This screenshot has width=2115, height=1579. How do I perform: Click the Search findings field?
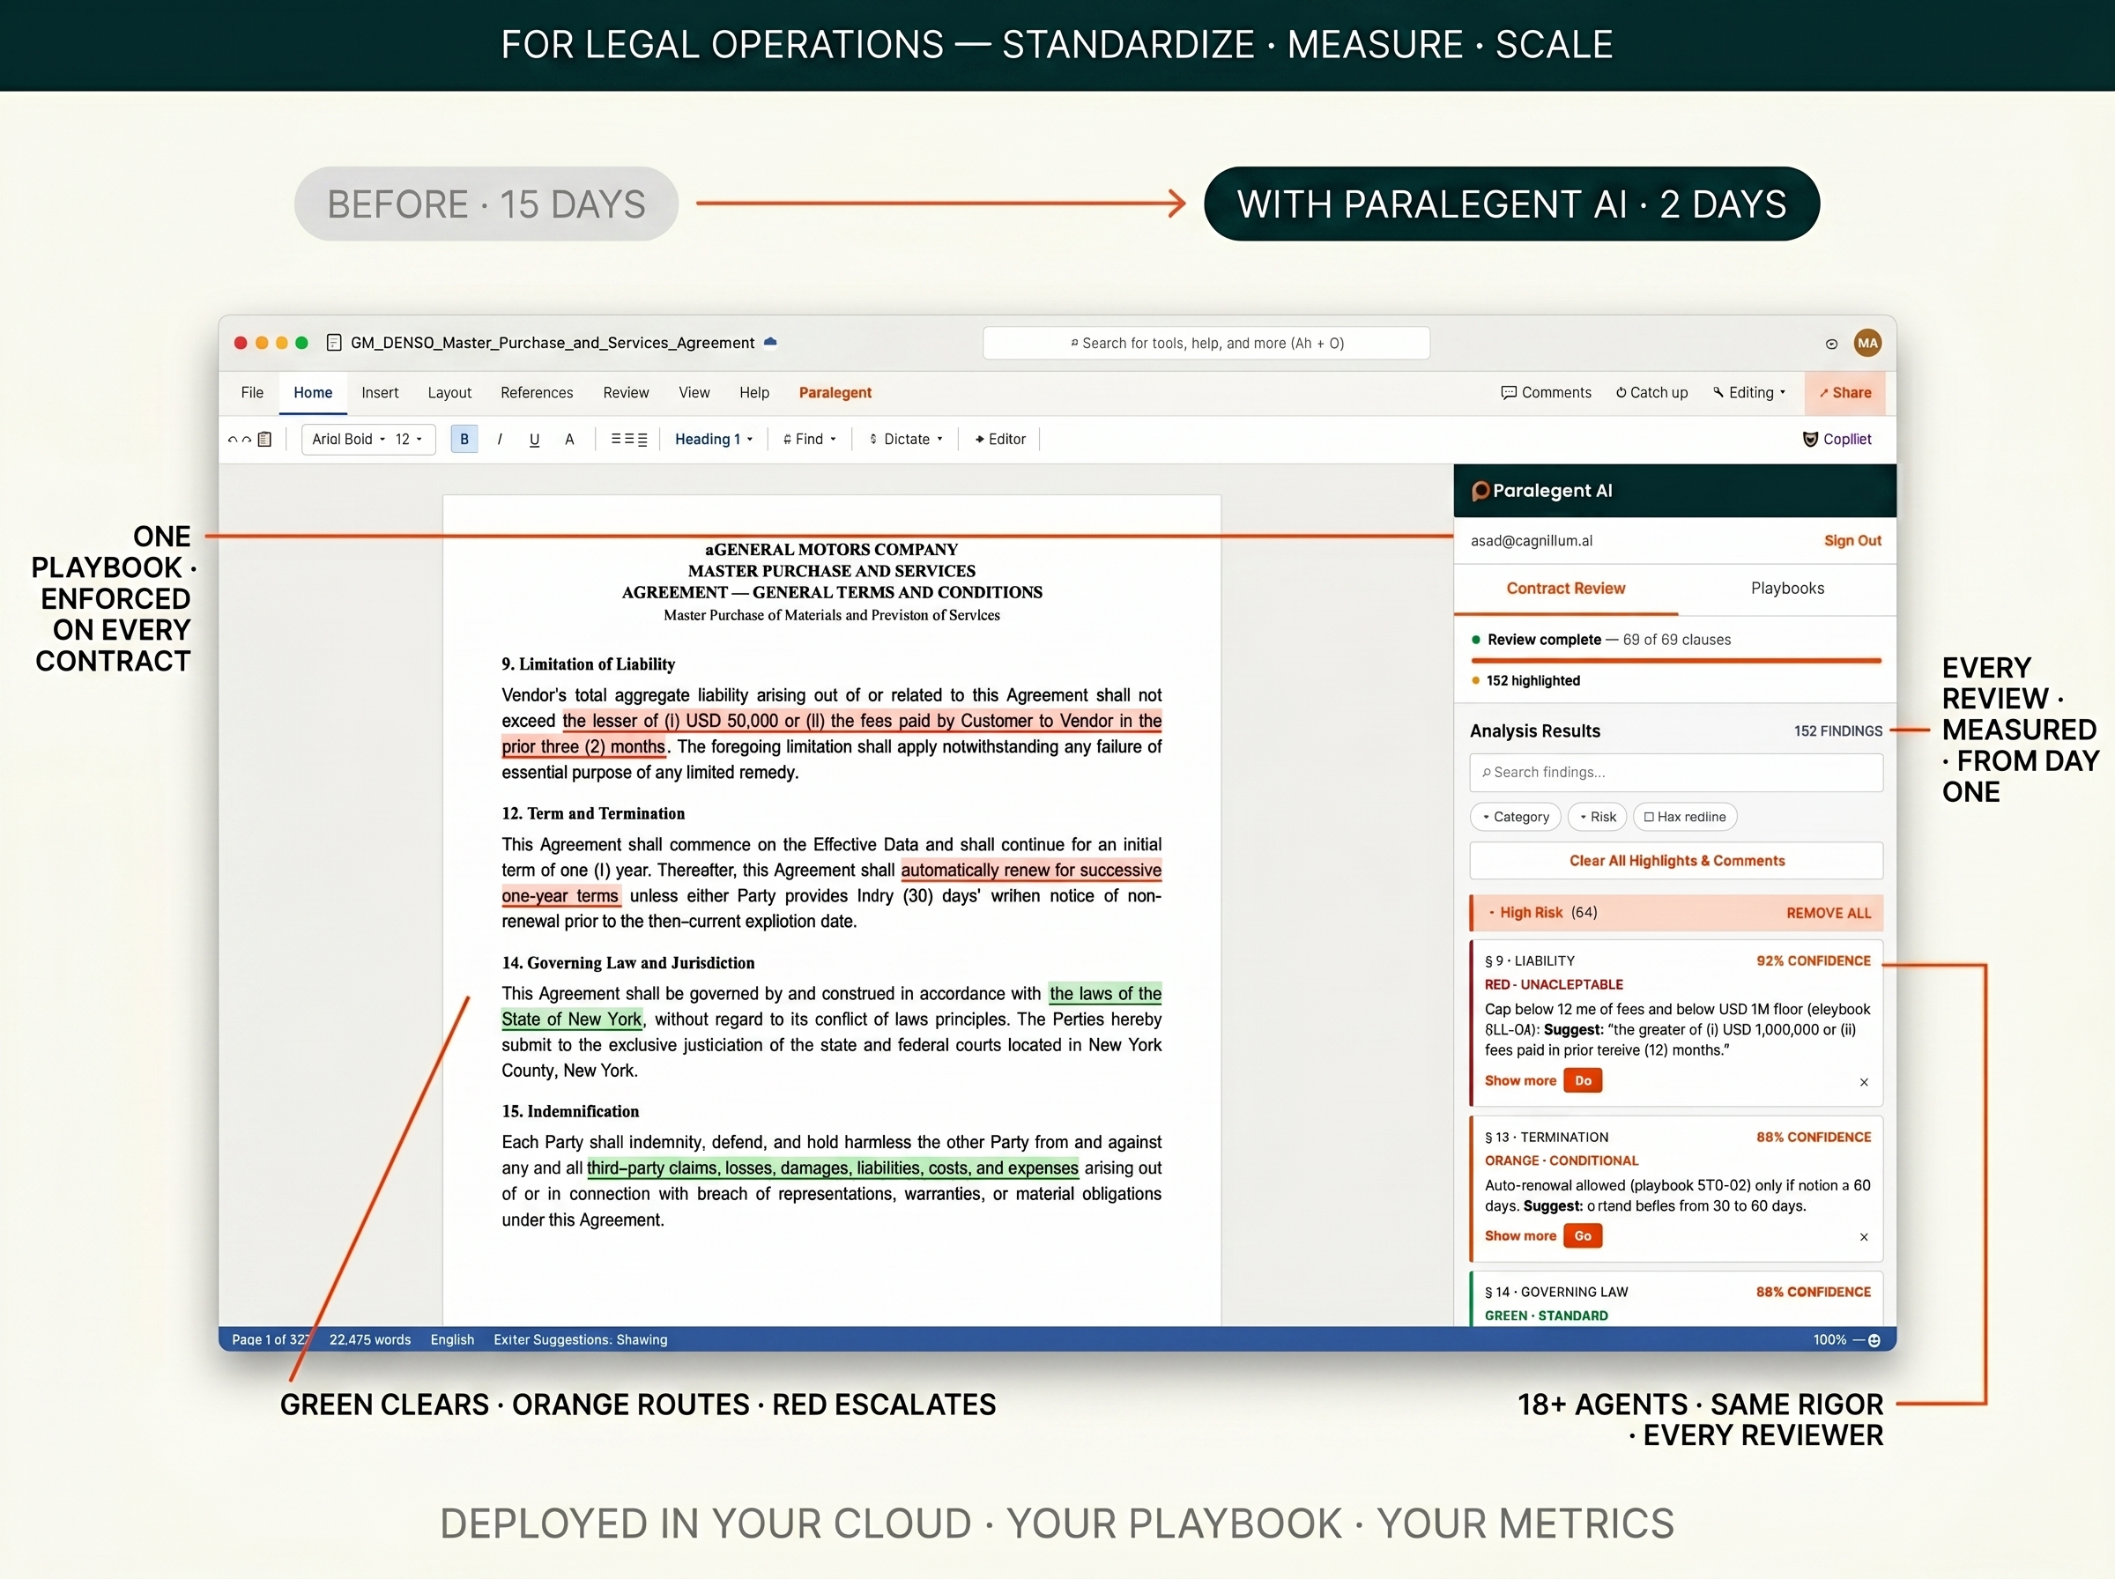click(x=1676, y=772)
